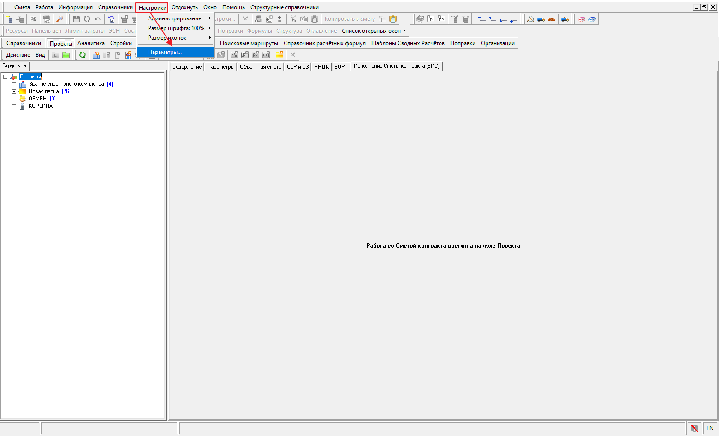Open the Список открытых окон dropdown
Viewport: 719px width, 437px height.
tap(374, 31)
